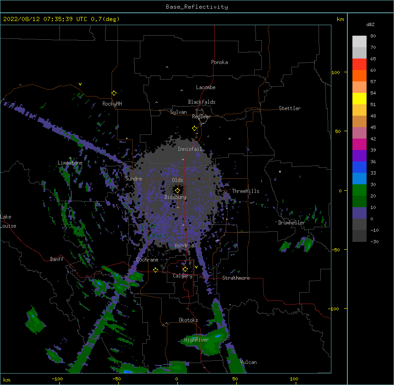Select the HighRiver town label
394x385 pixels.
pos(197,340)
